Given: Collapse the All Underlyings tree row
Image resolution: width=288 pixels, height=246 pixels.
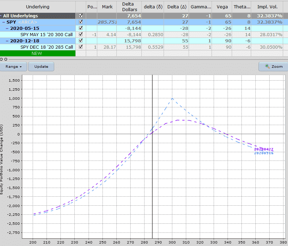Looking at the screenshot, I should click(1, 16).
